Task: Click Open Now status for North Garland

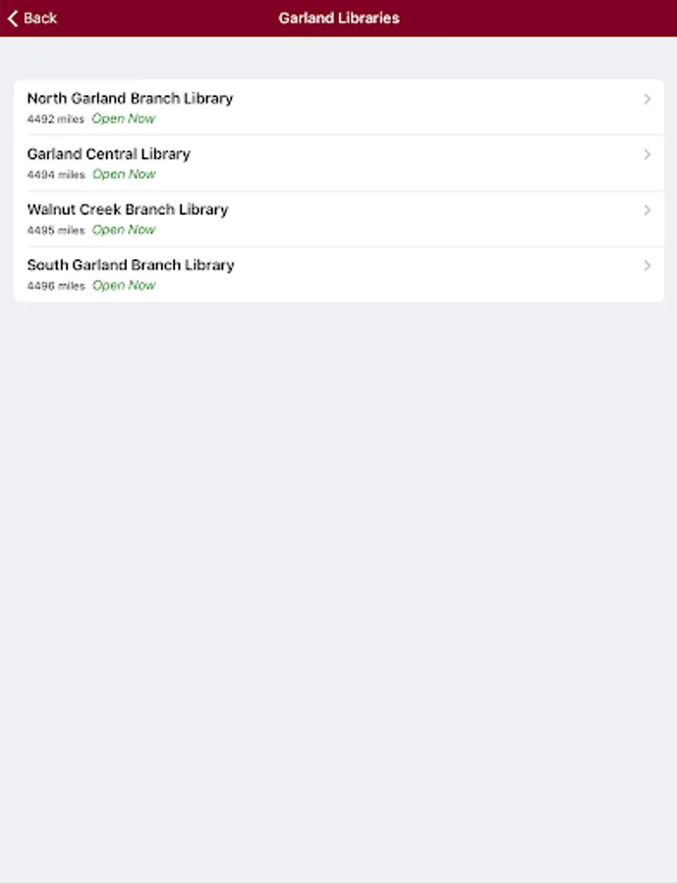Action: [124, 119]
